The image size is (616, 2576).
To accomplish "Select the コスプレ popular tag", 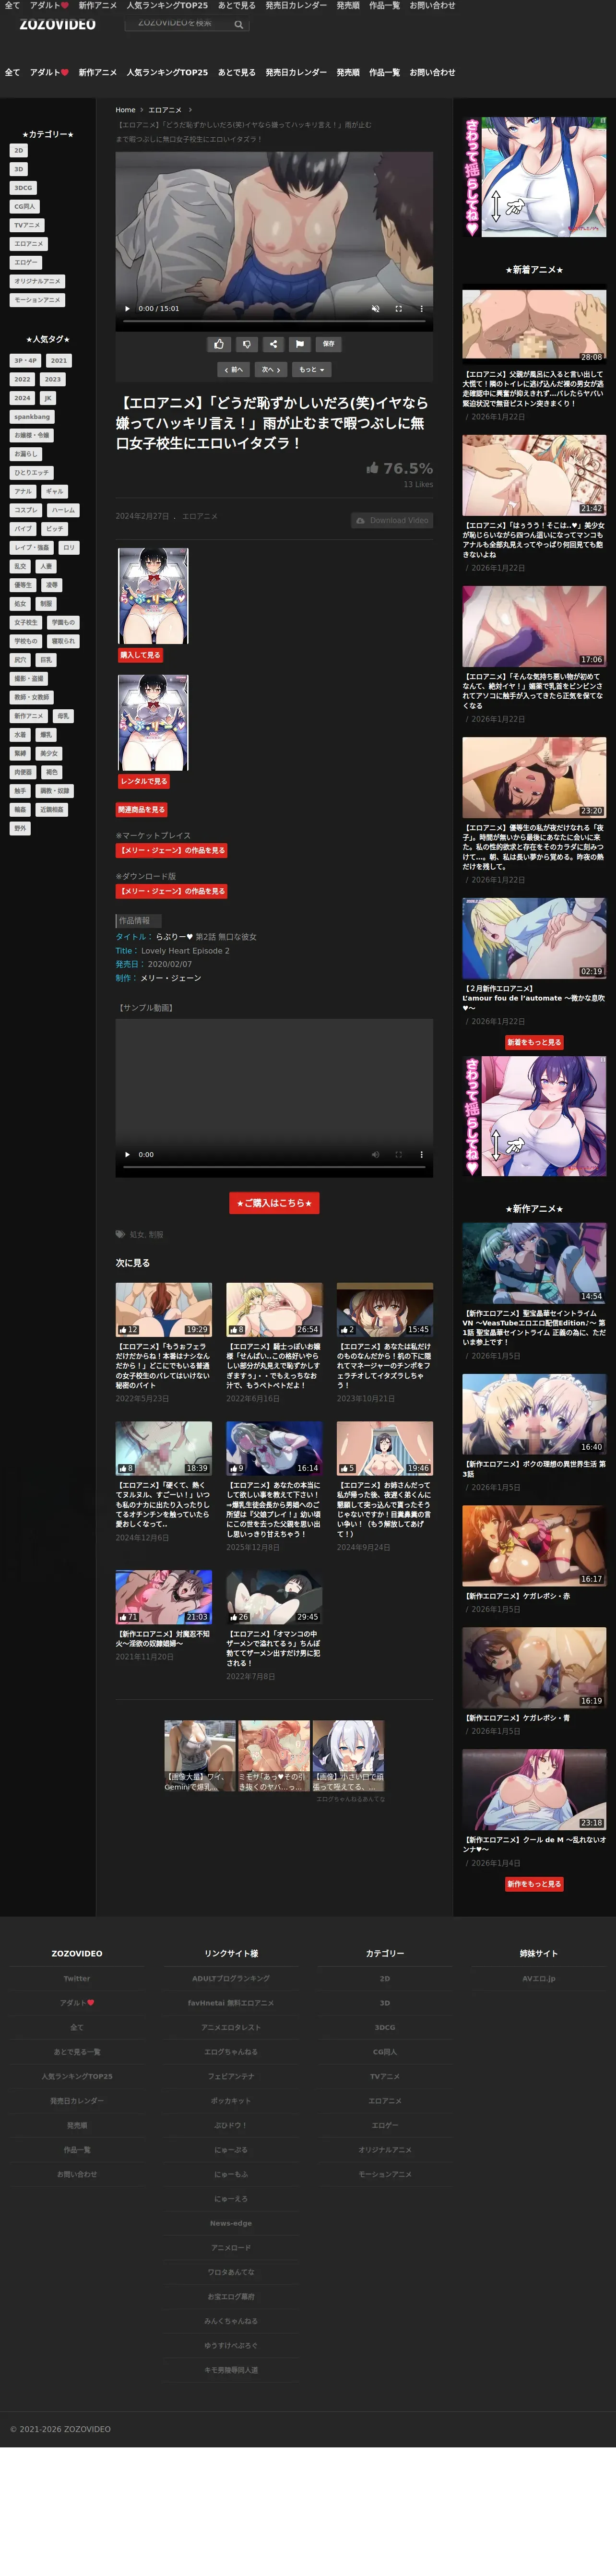I will tap(26, 510).
